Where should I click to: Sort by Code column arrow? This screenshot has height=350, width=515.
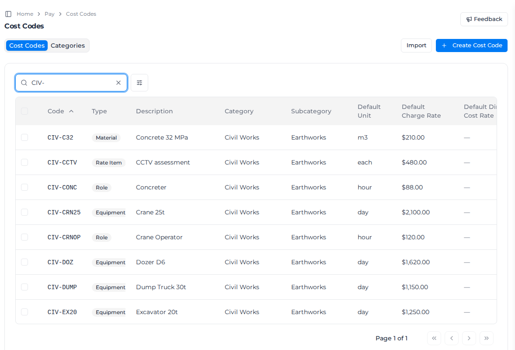(x=71, y=112)
